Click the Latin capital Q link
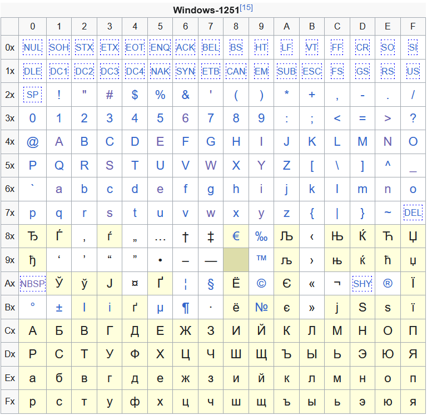 pos(59,166)
